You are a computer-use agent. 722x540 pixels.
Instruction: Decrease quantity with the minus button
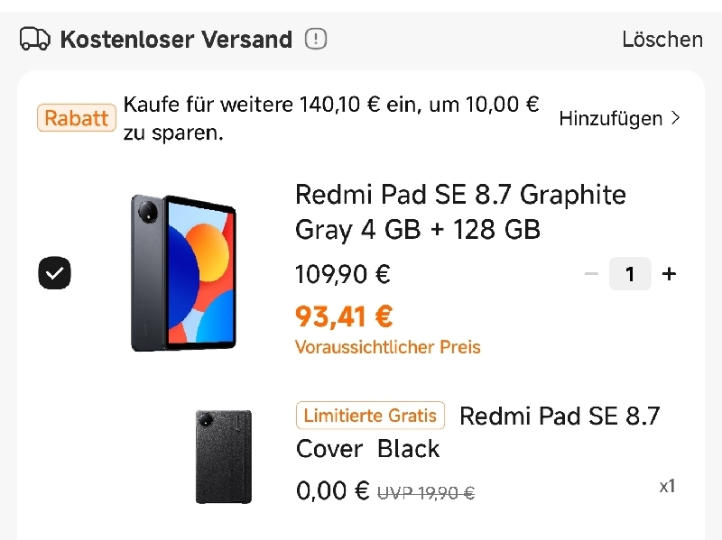click(x=591, y=274)
